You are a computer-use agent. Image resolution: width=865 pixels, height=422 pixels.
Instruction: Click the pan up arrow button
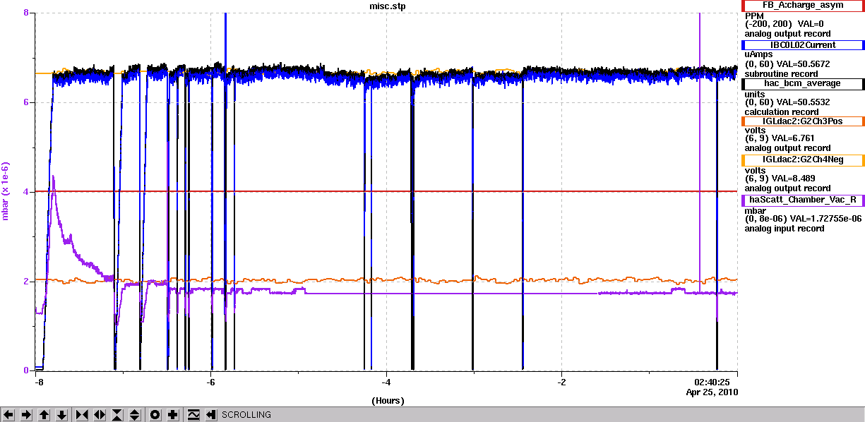click(44, 415)
